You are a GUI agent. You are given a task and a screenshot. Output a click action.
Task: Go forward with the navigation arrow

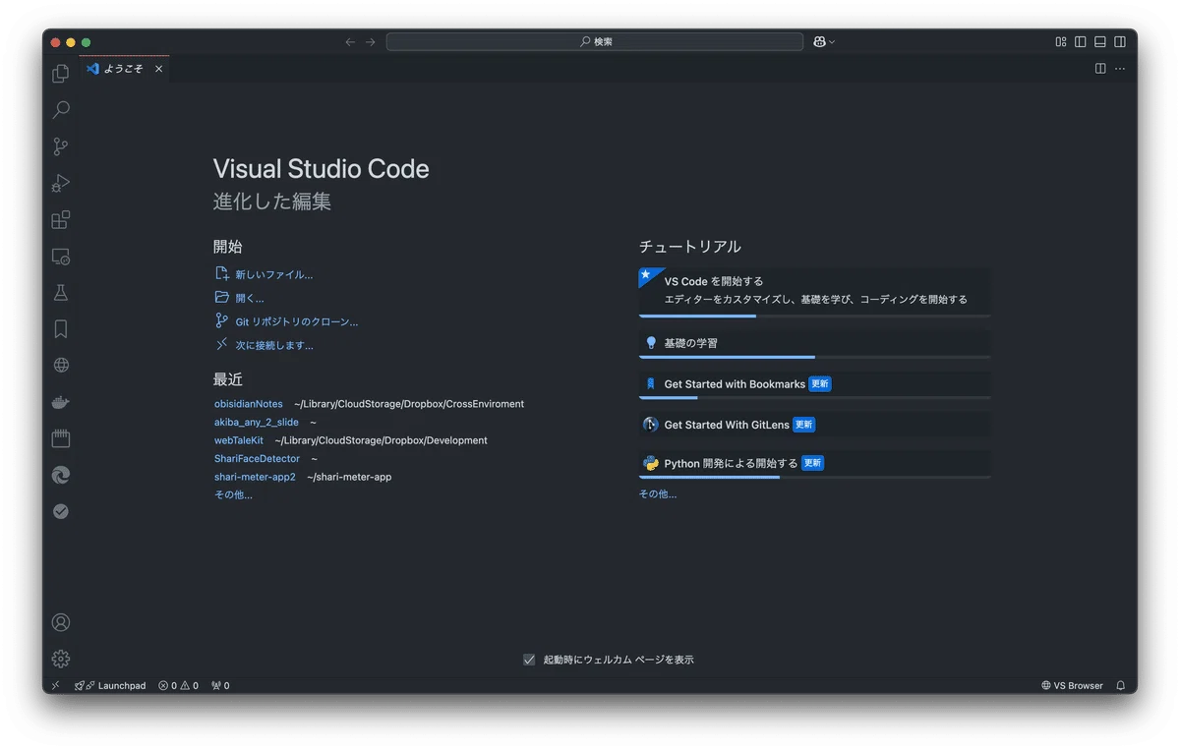pos(371,41)
